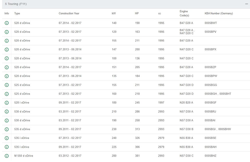Select KBA number 0005BAH
250x162 pixels.
coord(211,147)
